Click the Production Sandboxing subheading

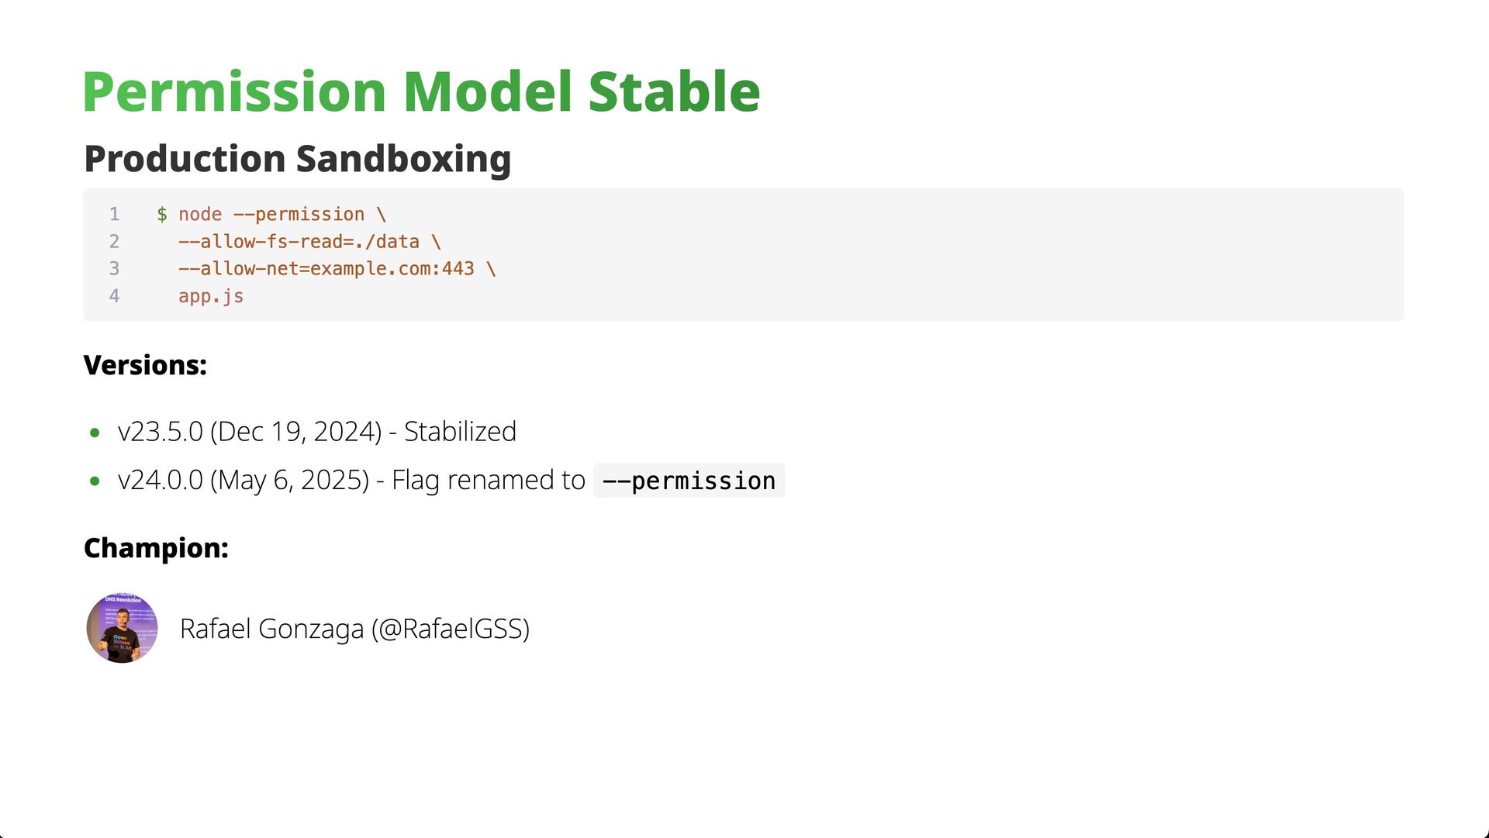pos(297,158)
